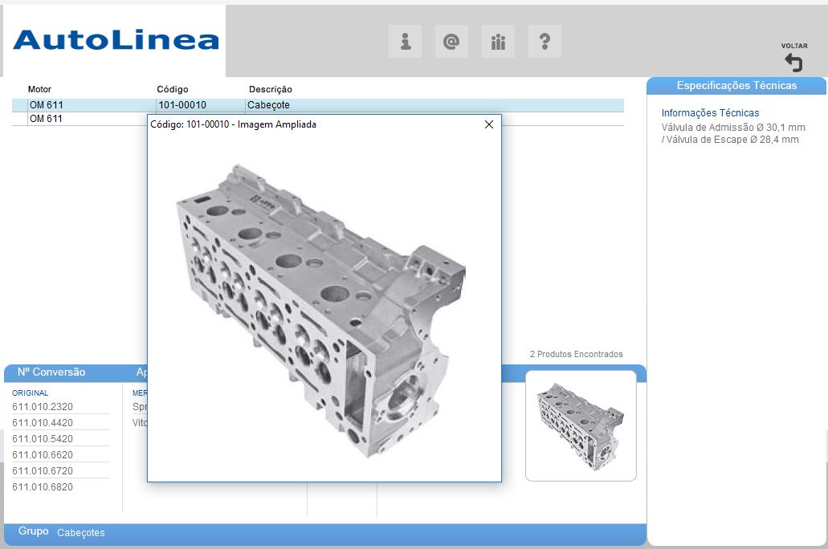The image size is (828, 549).
Task: Choose original number 611.010.5420
Action: [43, 439]
